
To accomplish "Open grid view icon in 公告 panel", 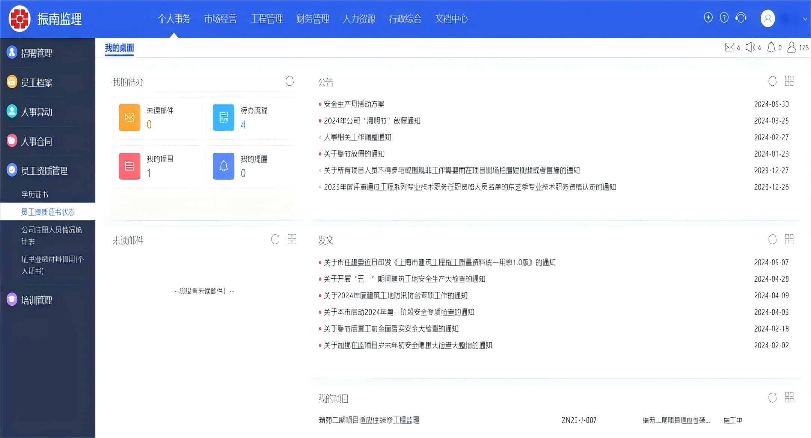I will [789, 81].
